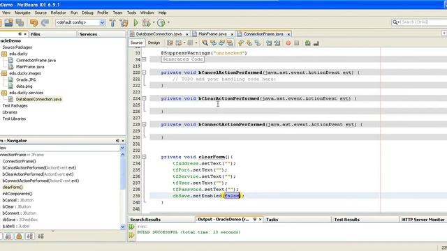Switch to Source view button

[x=137, y=43]
